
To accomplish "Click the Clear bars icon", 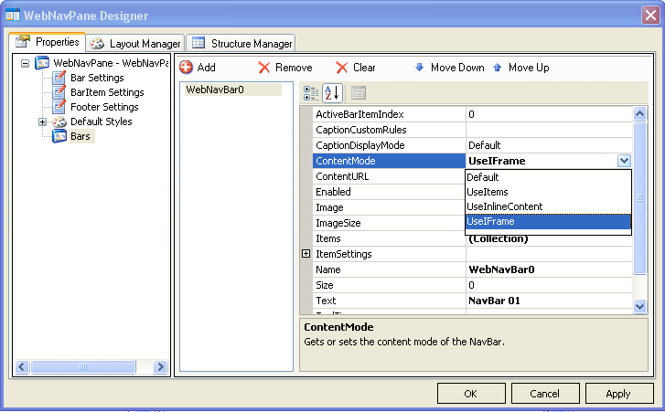I will point(342,68).
